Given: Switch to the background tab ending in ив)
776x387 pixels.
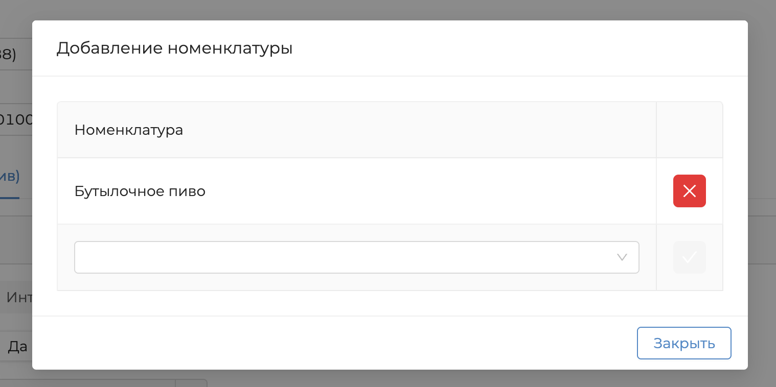Looking at the screenshot, I should (x=10, y=177).
